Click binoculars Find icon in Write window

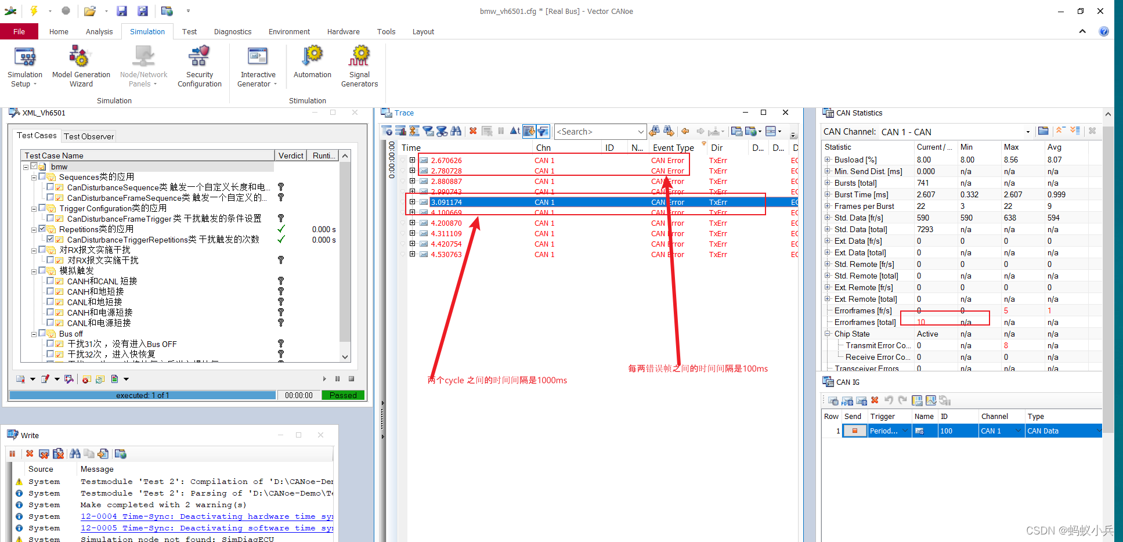[x=75, y=453]
